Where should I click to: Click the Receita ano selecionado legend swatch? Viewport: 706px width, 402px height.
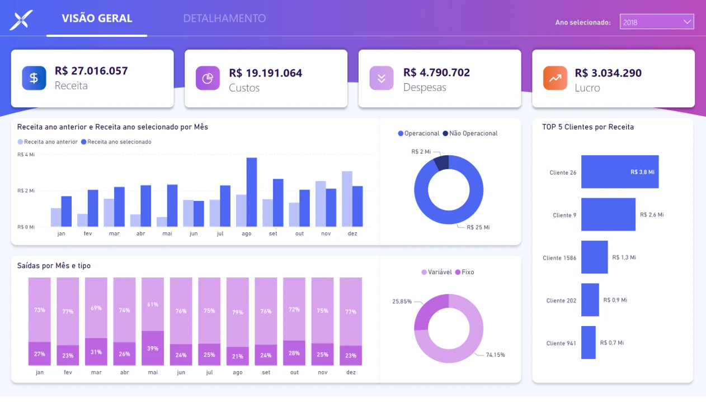coord(84,142)
